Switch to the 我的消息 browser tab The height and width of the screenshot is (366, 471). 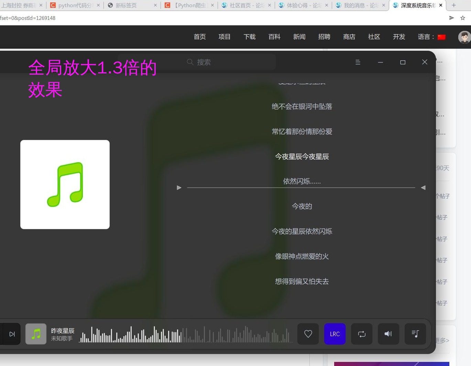click(358, 5)
